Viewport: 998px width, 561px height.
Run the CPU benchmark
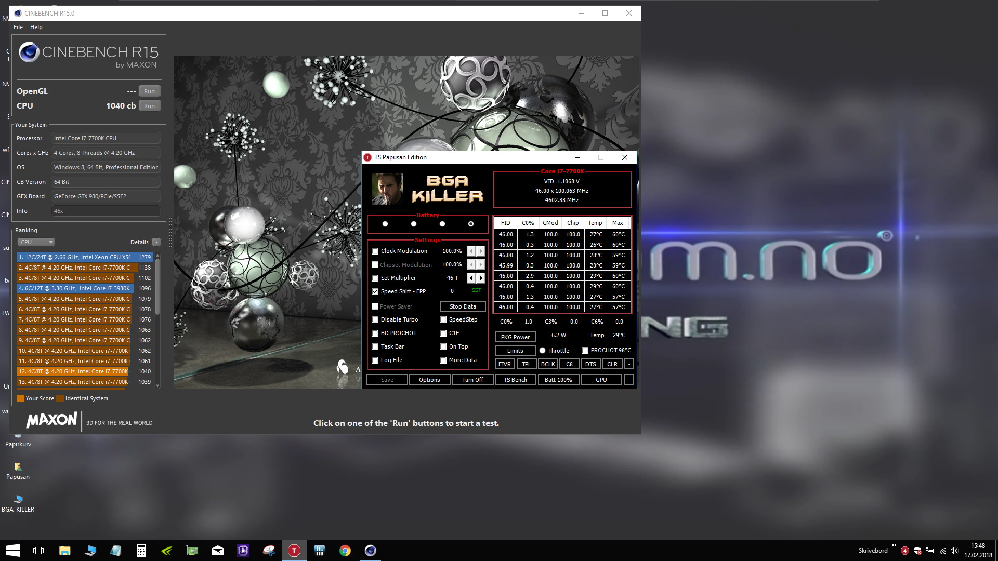(x=150, y=106)
